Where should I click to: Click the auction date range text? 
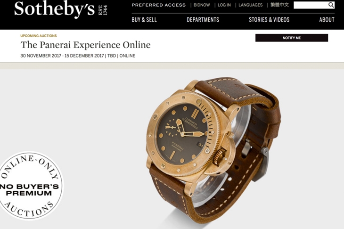(x=62, y=56)
